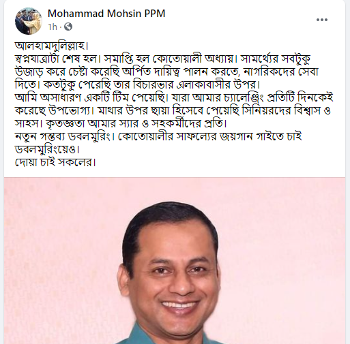Screen dimensions: 350x344
Task: Click the line নতুন গন্তব্য ডবলমুরিং।
Action: (65, 137)
